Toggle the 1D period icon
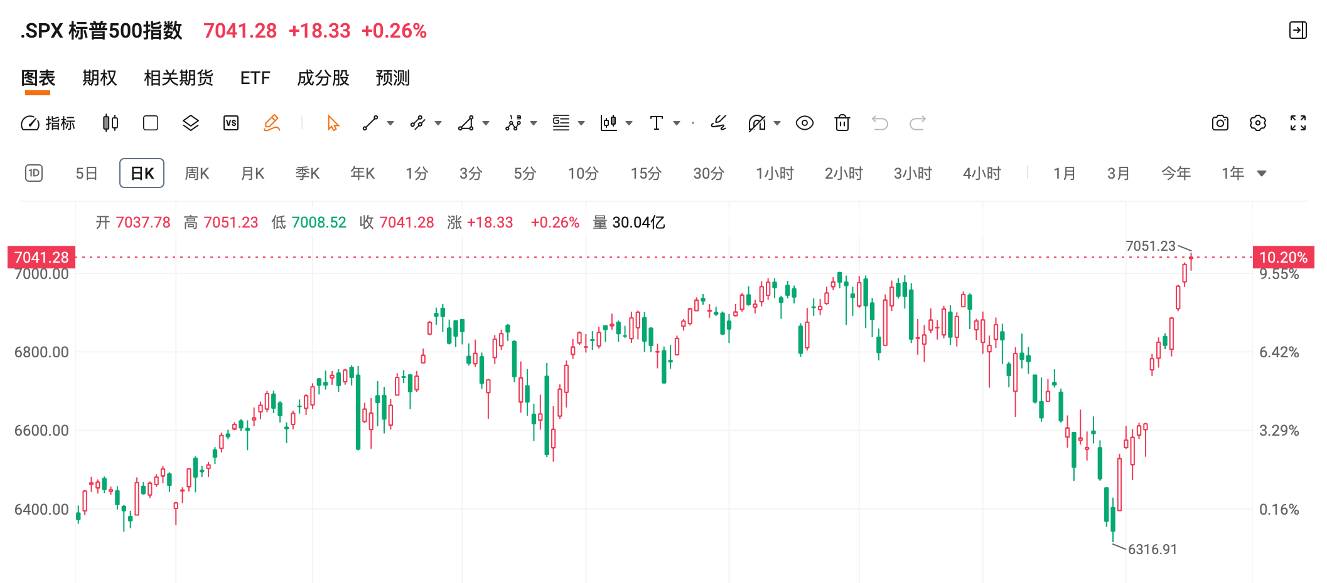The width and height of the screenshot is (1327, 583). (34, 173)
